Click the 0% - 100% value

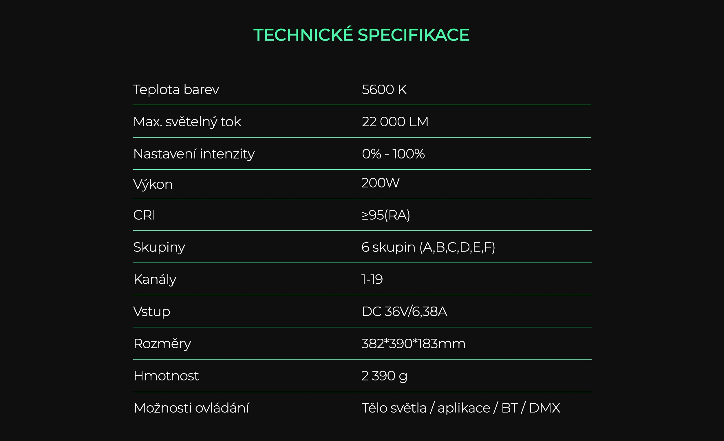tap(393, 154)
